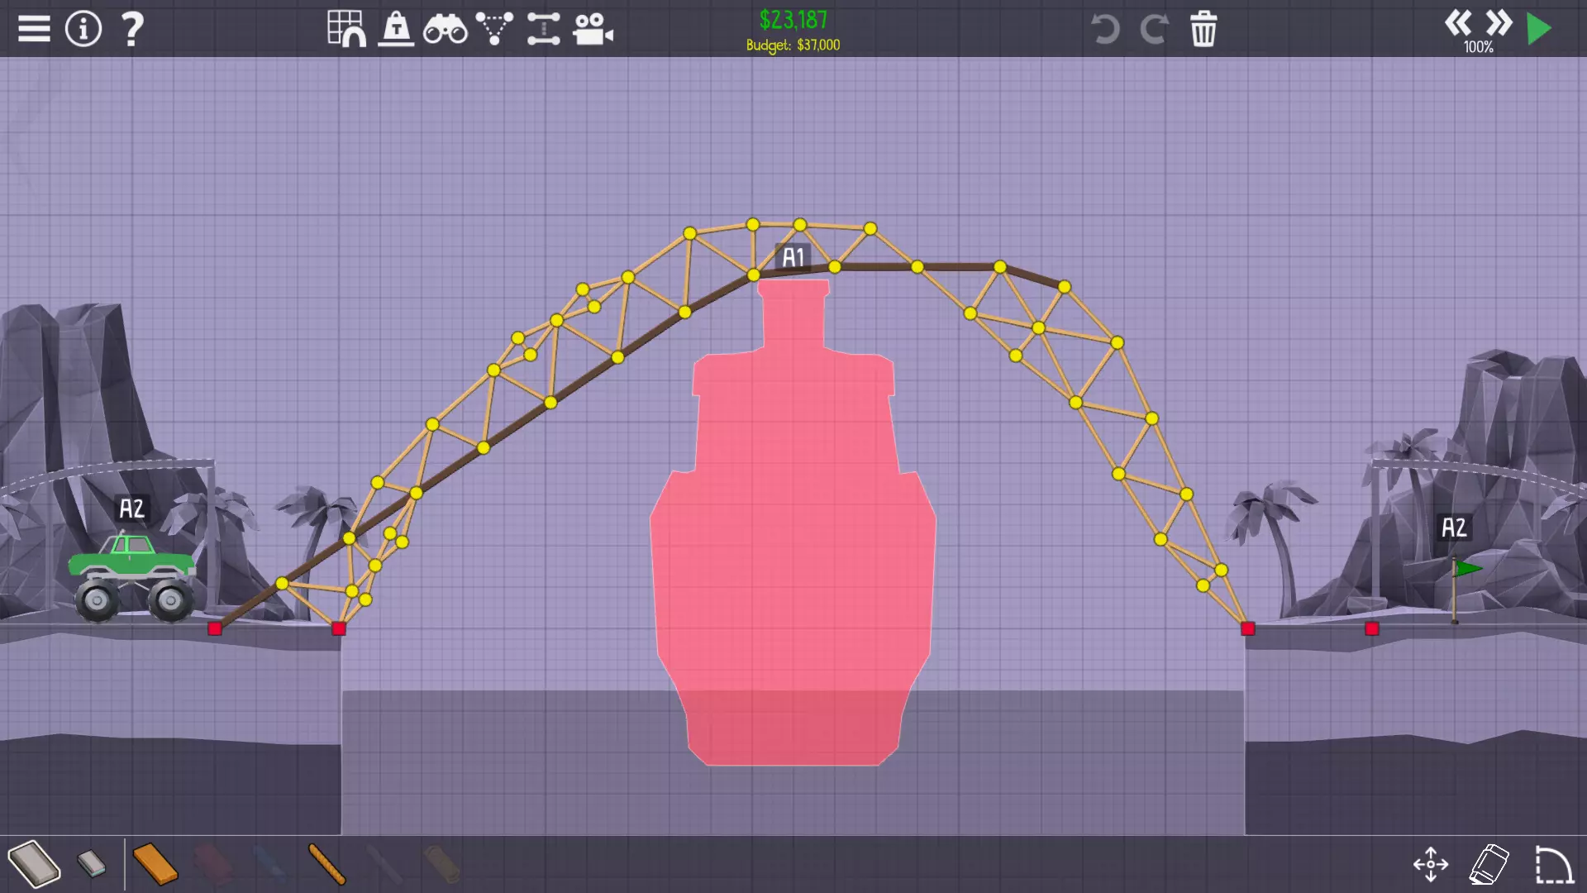Open the hamburger main menu

tap(34, 29)
